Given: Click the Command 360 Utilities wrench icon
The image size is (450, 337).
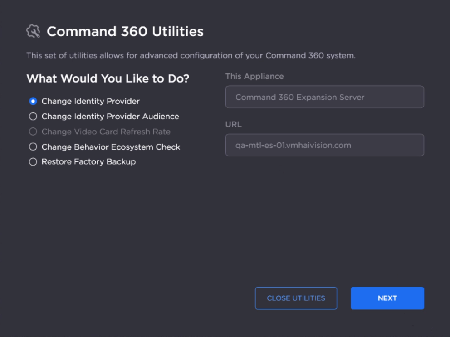Looking at the screenshot, I should (x=33, y=31).
